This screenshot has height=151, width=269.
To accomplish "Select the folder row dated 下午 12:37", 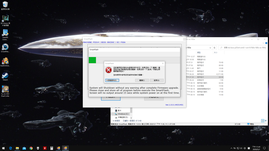I will click(x=205, y=57).
